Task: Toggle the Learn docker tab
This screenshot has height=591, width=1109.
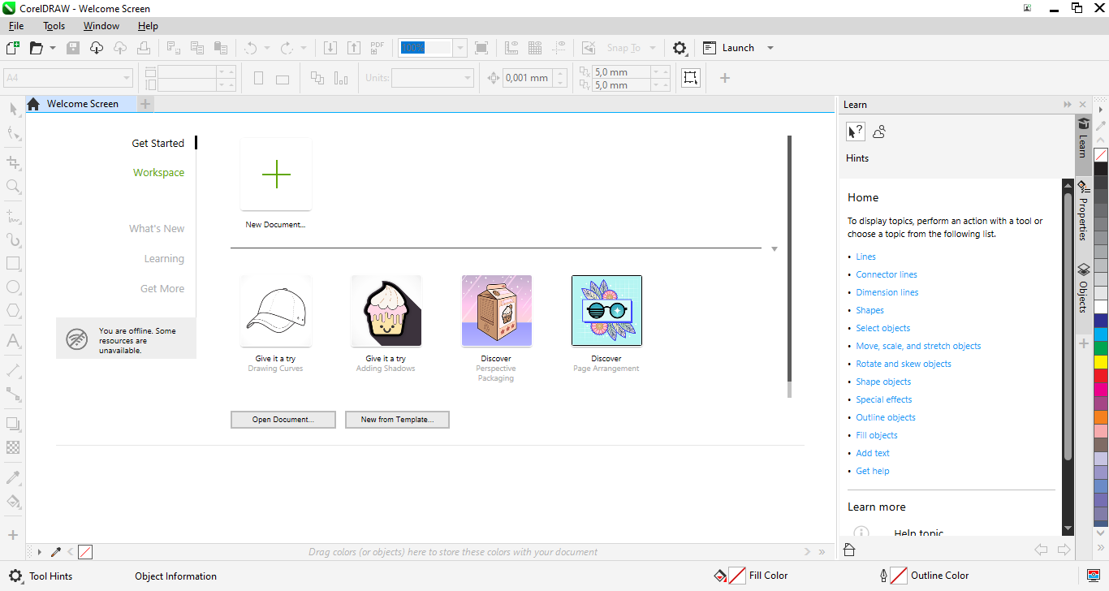Action: click(1083, 138)
